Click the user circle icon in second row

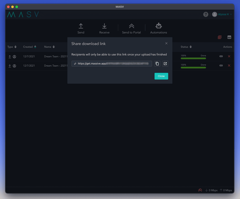pos(15,66)
